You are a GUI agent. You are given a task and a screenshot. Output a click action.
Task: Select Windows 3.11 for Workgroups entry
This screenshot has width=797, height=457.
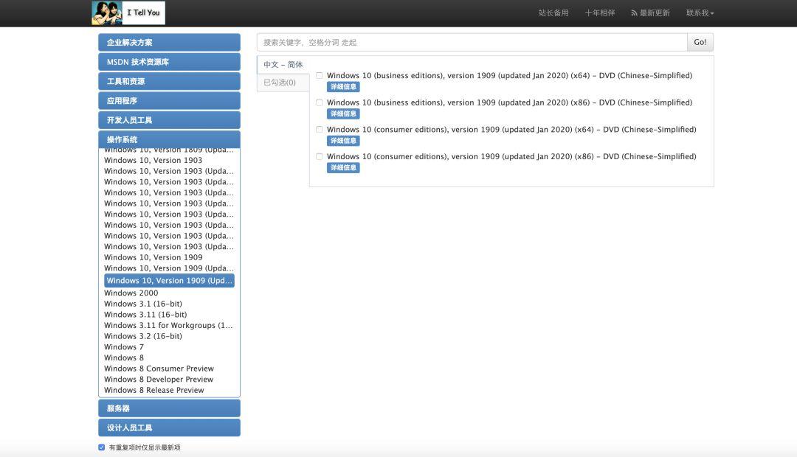pyautogui.click(x=168, y=325)
